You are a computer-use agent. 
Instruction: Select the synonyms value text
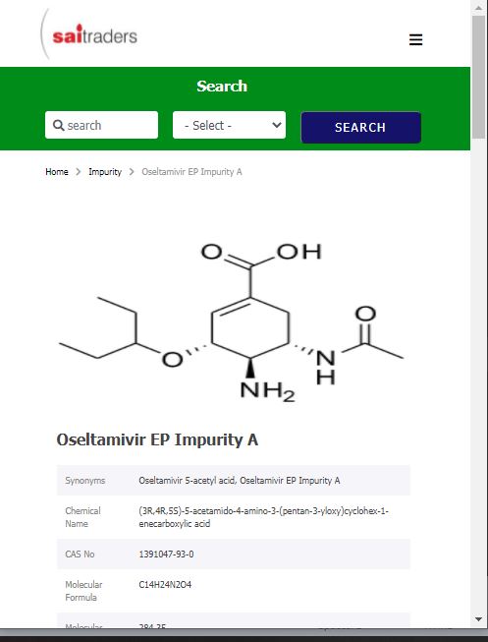(240, 481)
